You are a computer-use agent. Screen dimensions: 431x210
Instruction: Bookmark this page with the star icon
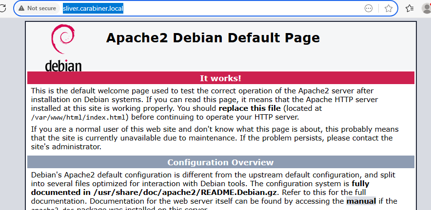(x=388, y=8)
